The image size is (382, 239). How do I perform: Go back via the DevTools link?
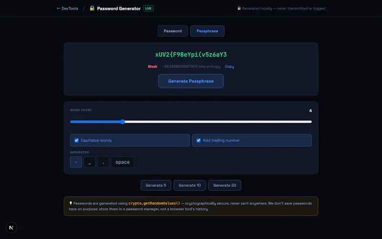67,8
